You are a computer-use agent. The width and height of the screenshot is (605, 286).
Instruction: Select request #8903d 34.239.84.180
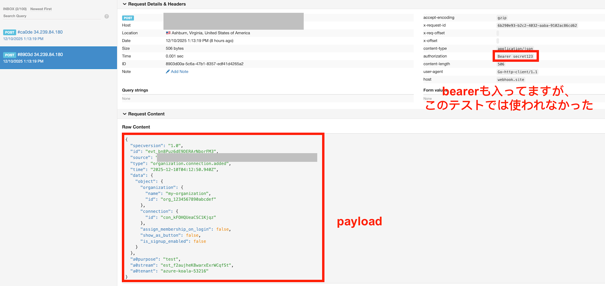tap(40, 55)
